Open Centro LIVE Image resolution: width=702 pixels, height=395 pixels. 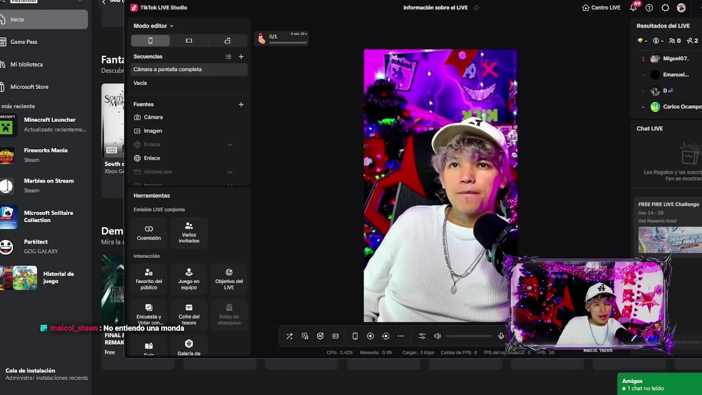[x=601, y=8]
